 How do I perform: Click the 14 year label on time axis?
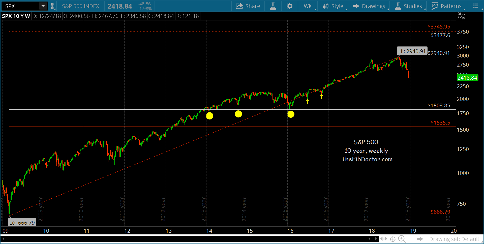[209, 231]
